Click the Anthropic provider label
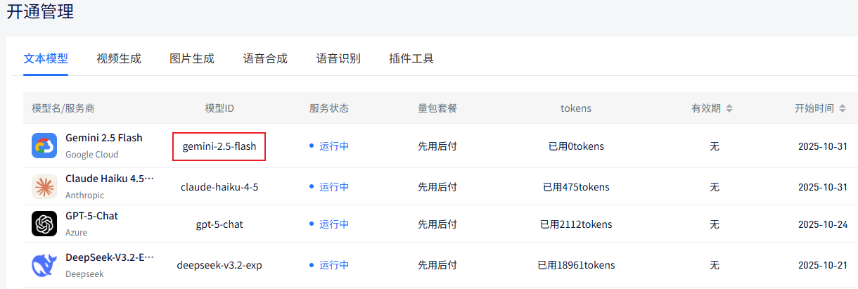Viewport: 858px width, 289px height. (84, 195)
